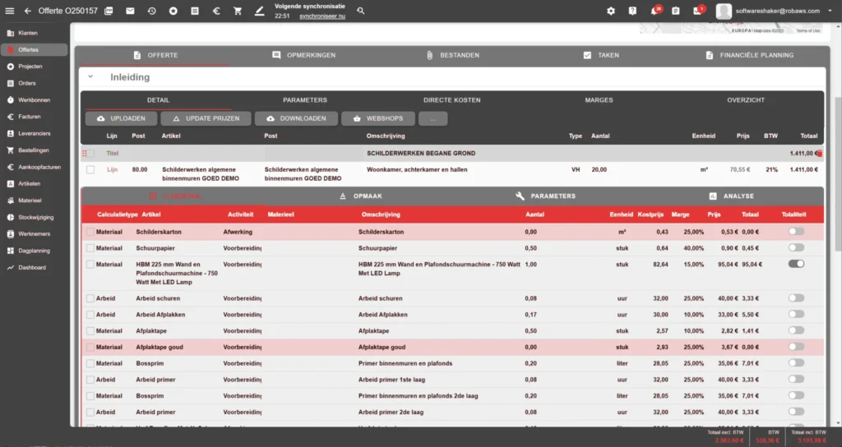The height and width of the screenshot is (447, 842).
Task: Open the hamburger main menu
Action: click(x=10, y=11)
